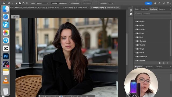Open the Patch tool preset picker arrow
The height and width of the screenshot is (97, 172).
click(12, 4)
